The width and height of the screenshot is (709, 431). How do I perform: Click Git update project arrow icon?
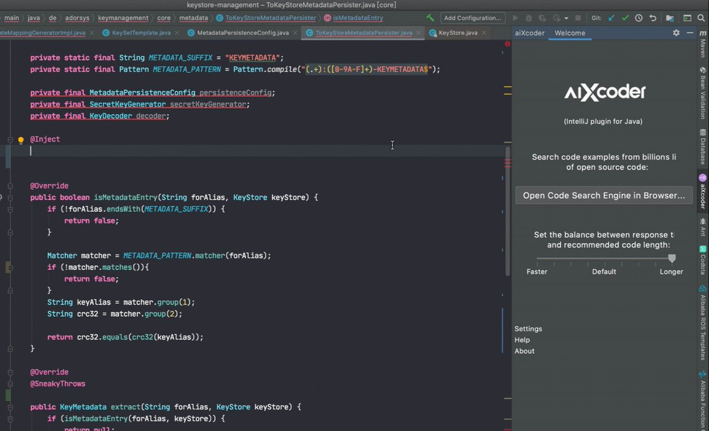click(612, 18)
